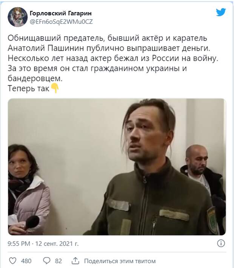Open replies via the speech bubble icon
Image resolution: width=234 pixels, height=268 pixels.
click(46, 261)
